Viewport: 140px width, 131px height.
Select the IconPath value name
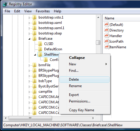116,42
